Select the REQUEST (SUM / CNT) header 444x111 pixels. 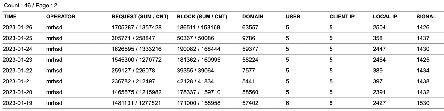(140, 17)
